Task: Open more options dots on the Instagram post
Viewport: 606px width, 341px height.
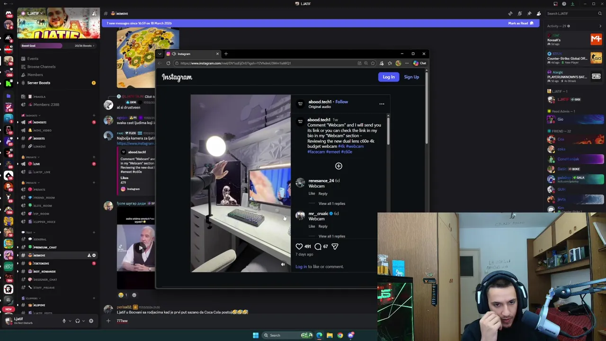Action: point(382,104)
